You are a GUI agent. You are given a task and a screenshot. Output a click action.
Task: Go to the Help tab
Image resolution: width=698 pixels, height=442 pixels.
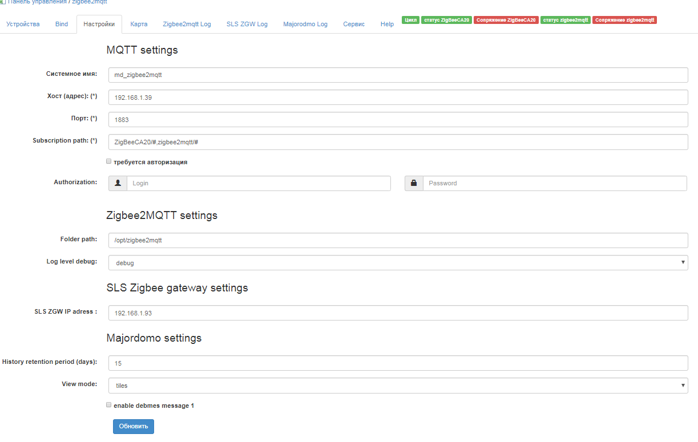[387, 24]
